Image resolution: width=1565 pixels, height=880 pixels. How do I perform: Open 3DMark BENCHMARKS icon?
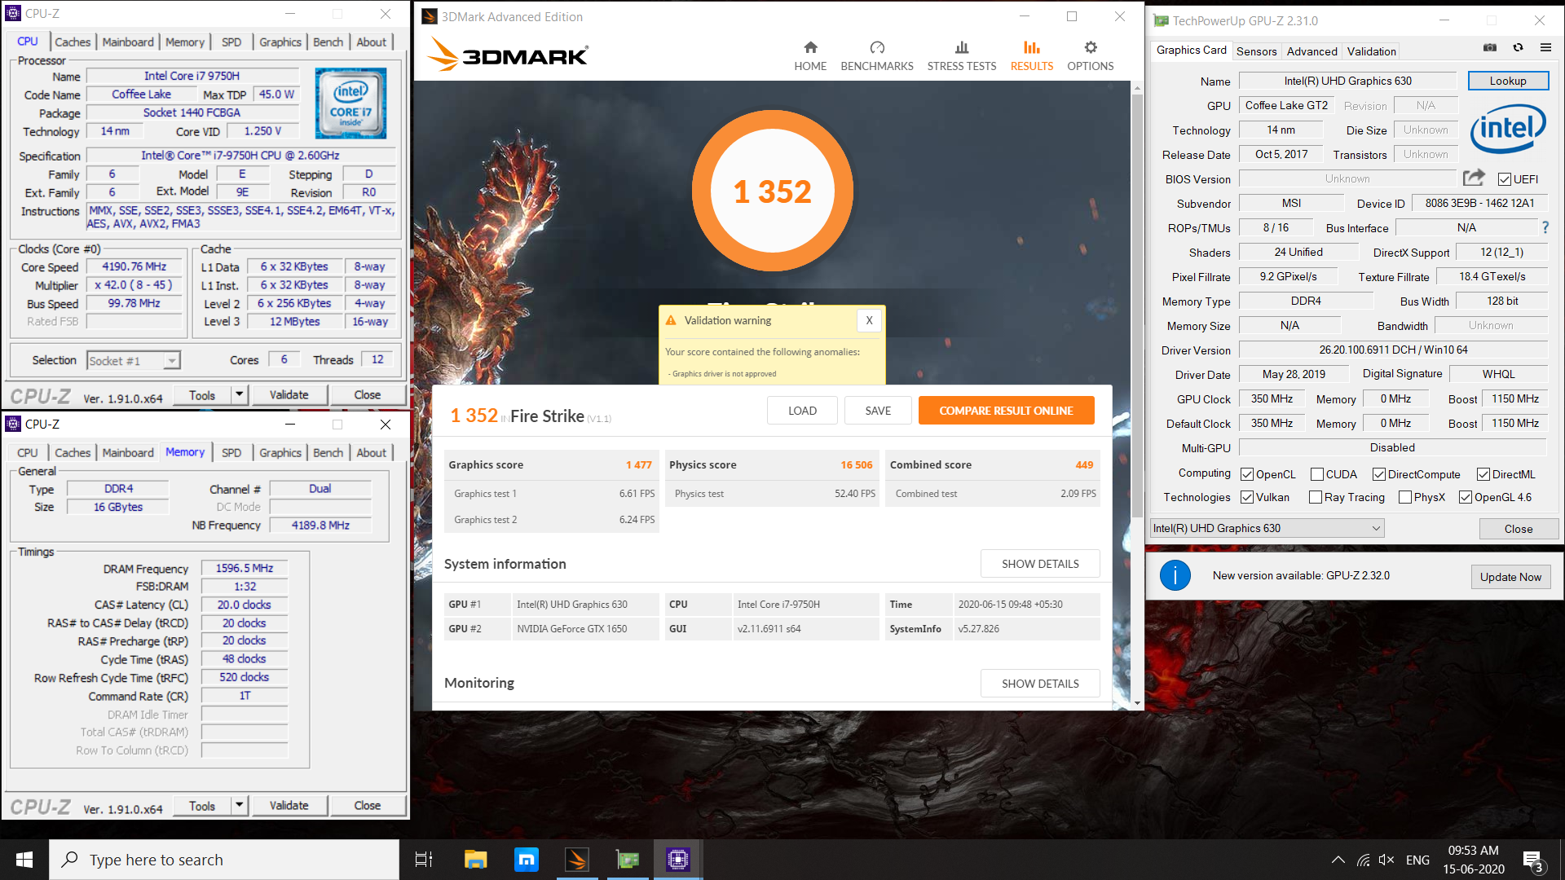pos(877,47)
